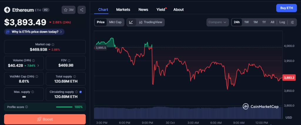Click the share icon next to Ethereum
Image resolution: width=301 pixels, height=125 pixels.
[x=81, y=10]
